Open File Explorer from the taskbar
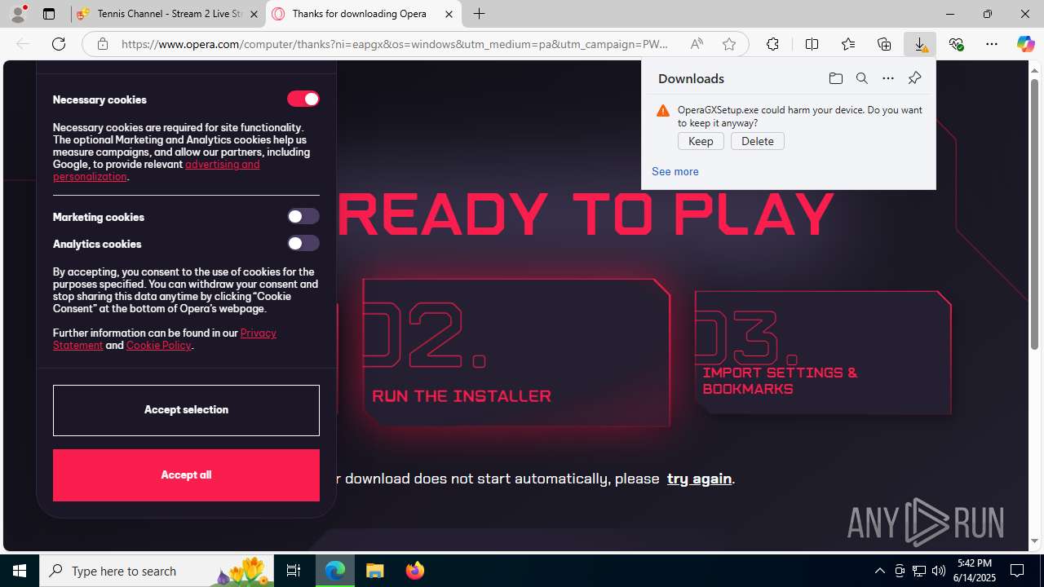Screen dimensions: 1044x587 pos(374,571)
